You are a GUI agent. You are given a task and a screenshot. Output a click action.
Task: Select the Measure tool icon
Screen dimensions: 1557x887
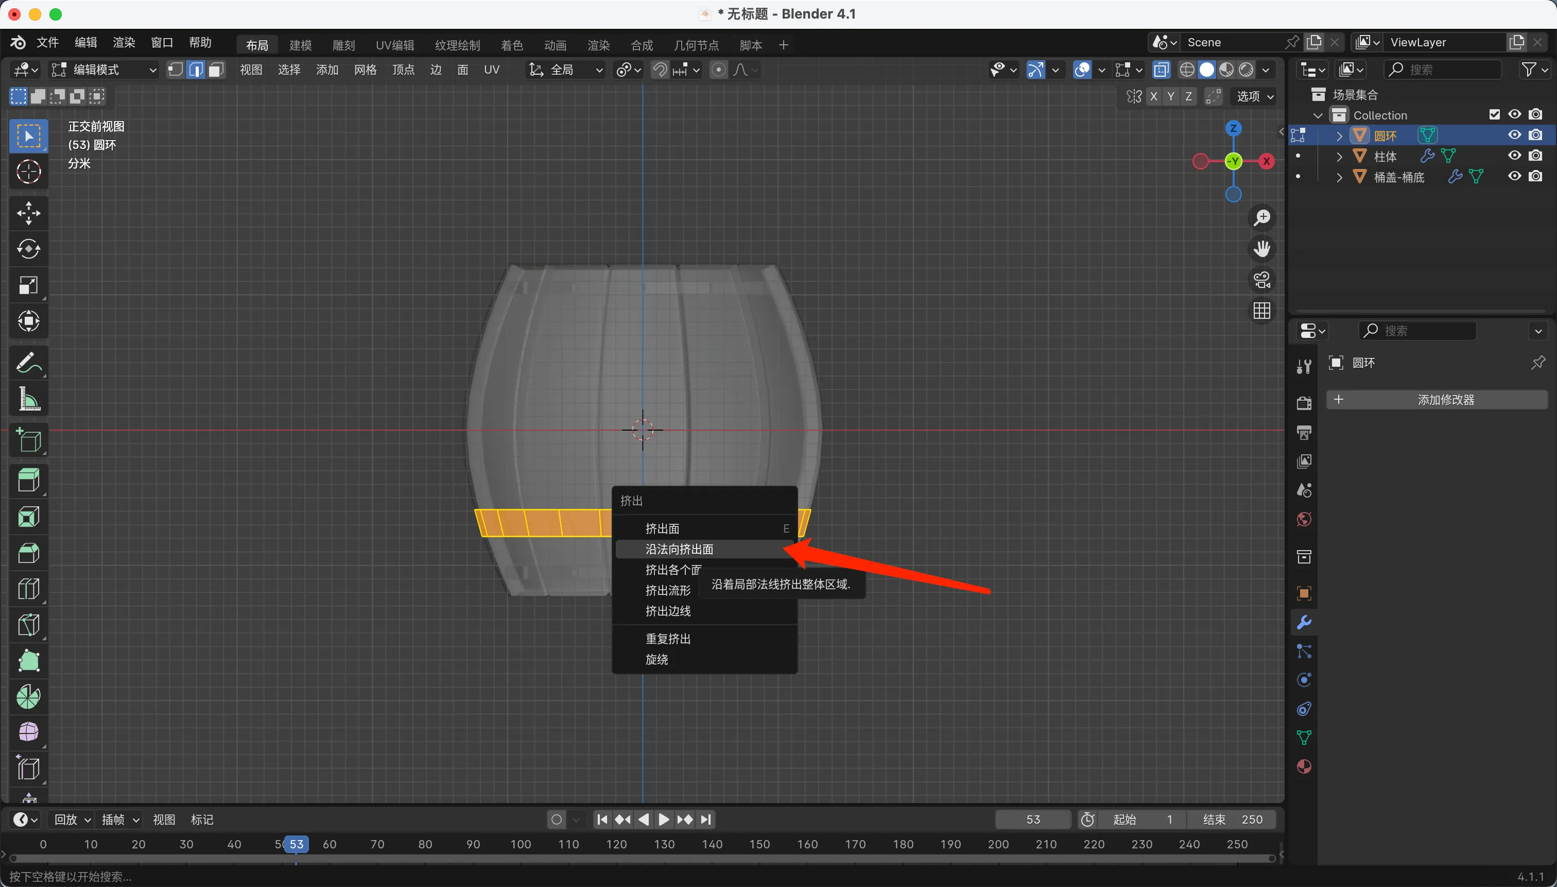tap(29, 400)
